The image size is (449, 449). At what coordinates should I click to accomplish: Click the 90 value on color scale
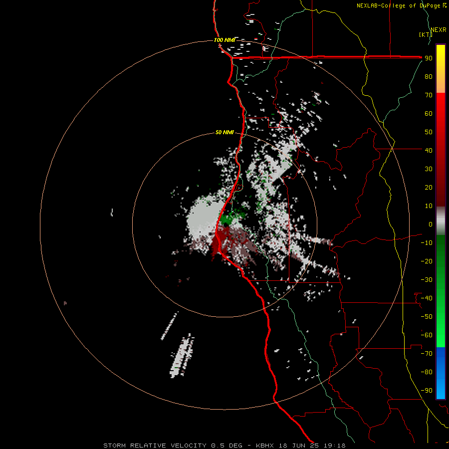(x=429, y=58)
